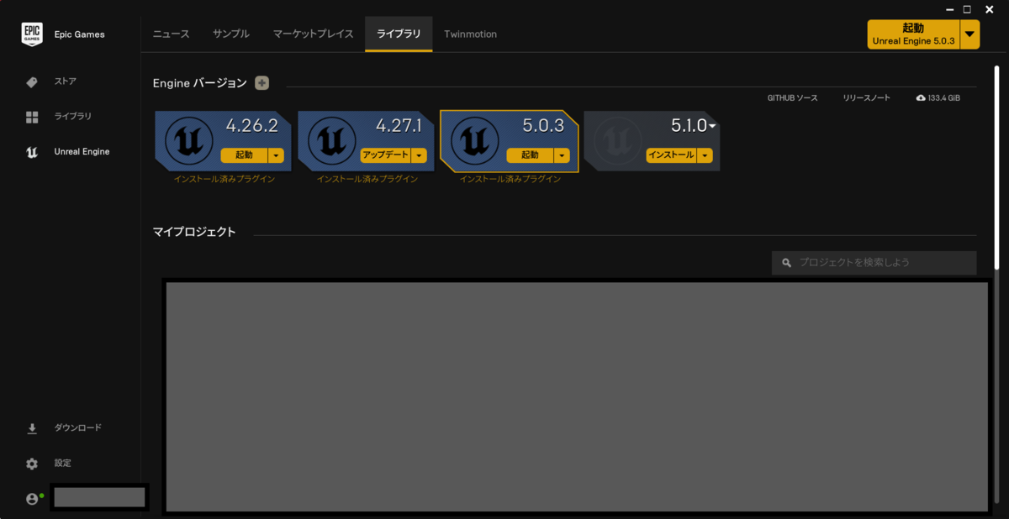Image resolution: width=1009 pixels, height=519 pixels.
Task: Click the プロジェクトを検索しよう search field
Action: click(874, 263)
